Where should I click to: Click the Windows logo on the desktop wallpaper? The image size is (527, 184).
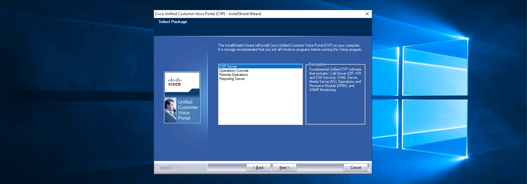(420, 98)
